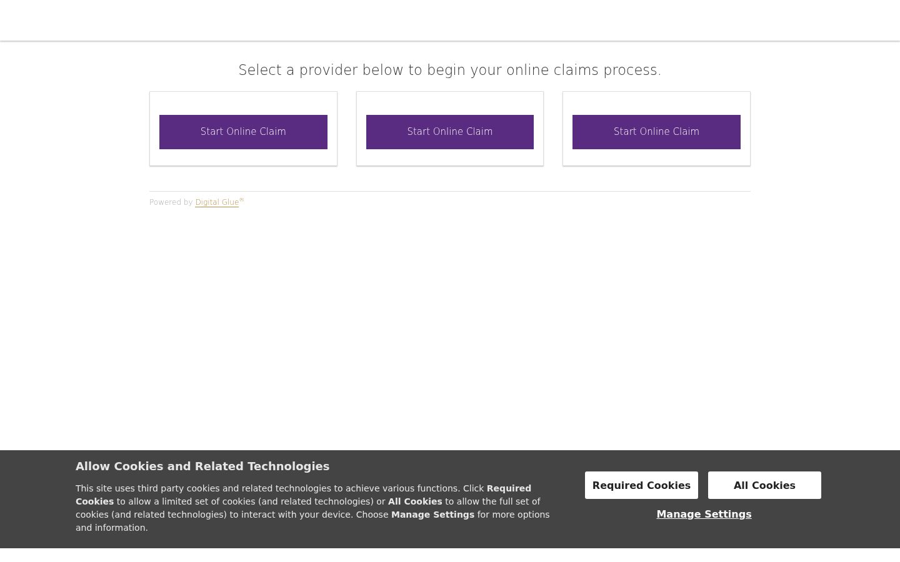Image resolution: width=900 pixels, height=562 pixels.
Task: Click the "Select a provider below" heading
Action: tap(450, 70)
